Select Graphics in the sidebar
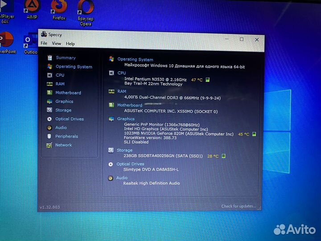This screenshot has height=241, width=321. coord(64,101)
